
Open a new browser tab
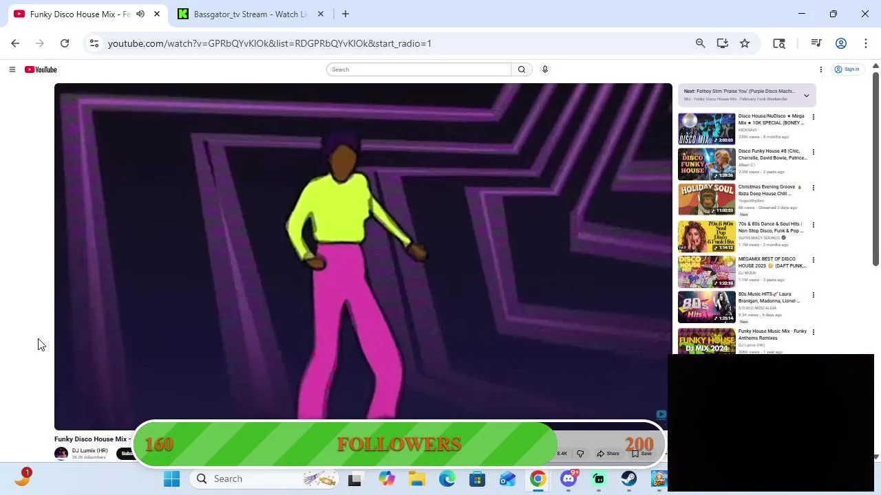coord(346,14)
